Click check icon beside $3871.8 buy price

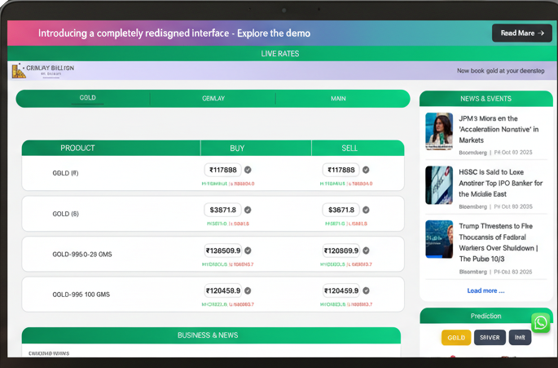(248, 210)
